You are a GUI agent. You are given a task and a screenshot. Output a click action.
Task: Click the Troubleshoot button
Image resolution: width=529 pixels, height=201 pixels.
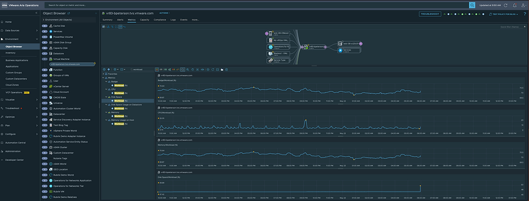430,14
